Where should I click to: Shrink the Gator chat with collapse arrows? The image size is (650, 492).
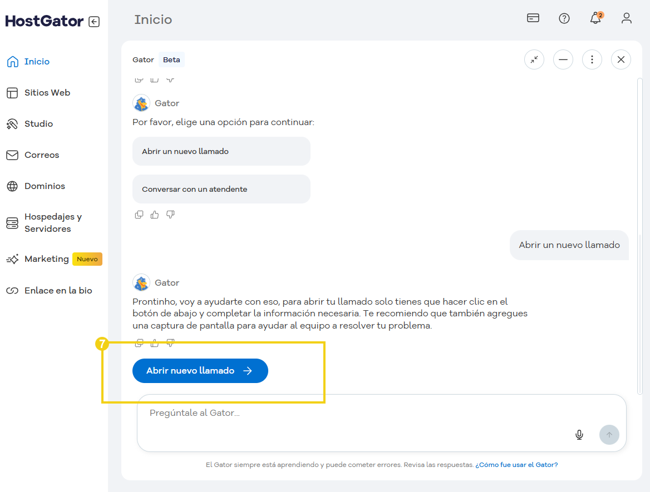coord(534,59)
